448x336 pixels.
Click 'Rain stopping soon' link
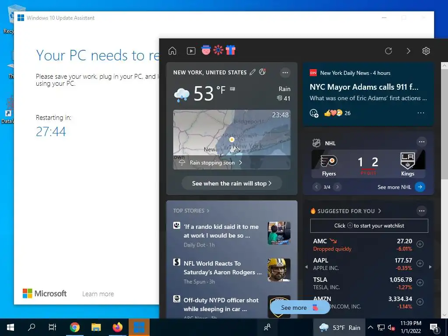(215, 163)
